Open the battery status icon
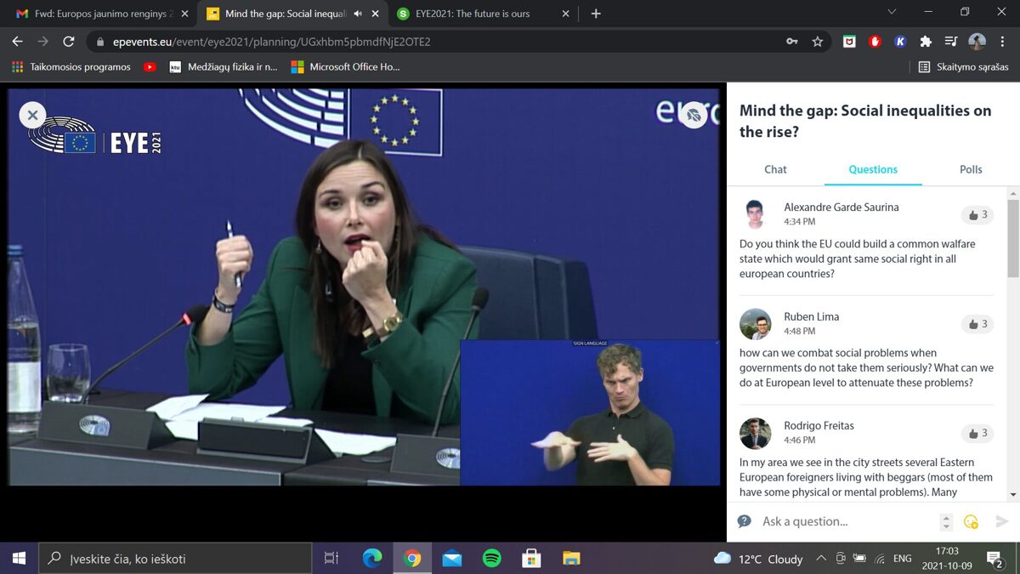1020x574 pixels. coord(859,559)
